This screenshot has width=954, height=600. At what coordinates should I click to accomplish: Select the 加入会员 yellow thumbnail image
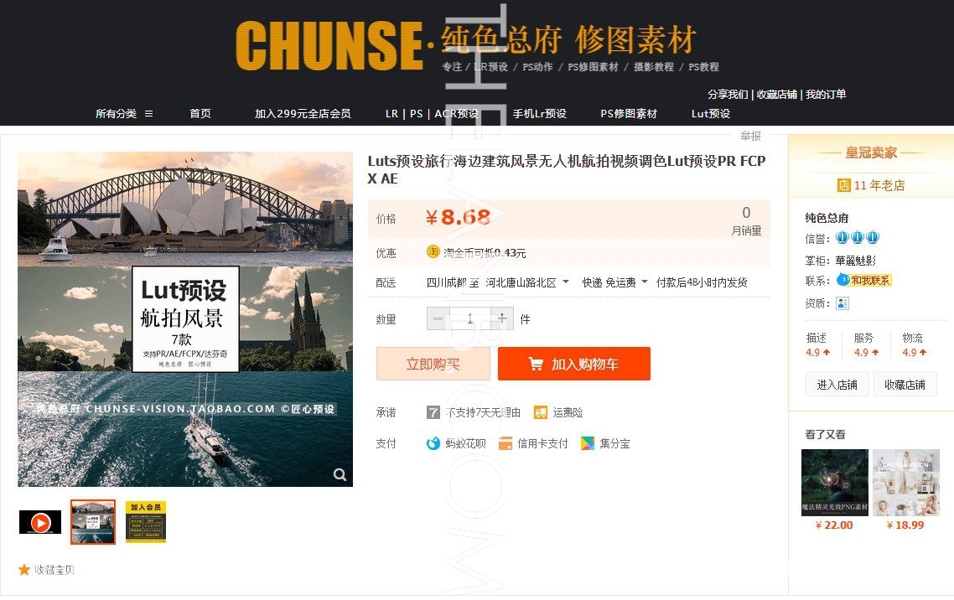pyautogui.click(x=146, y=521)
